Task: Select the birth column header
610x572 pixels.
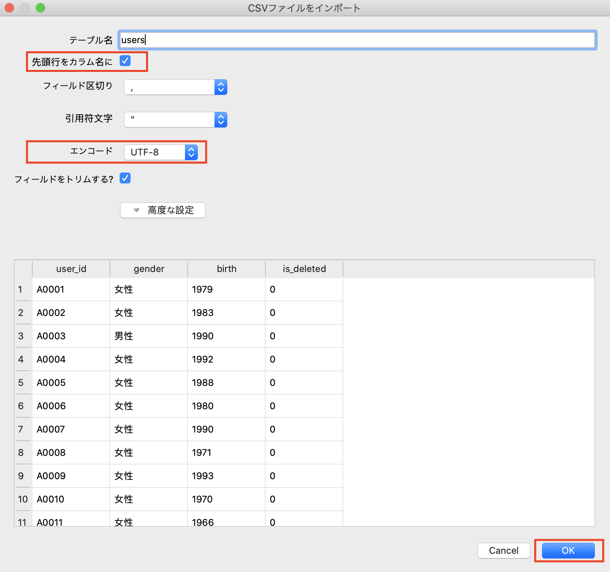Action: point(227,269)
